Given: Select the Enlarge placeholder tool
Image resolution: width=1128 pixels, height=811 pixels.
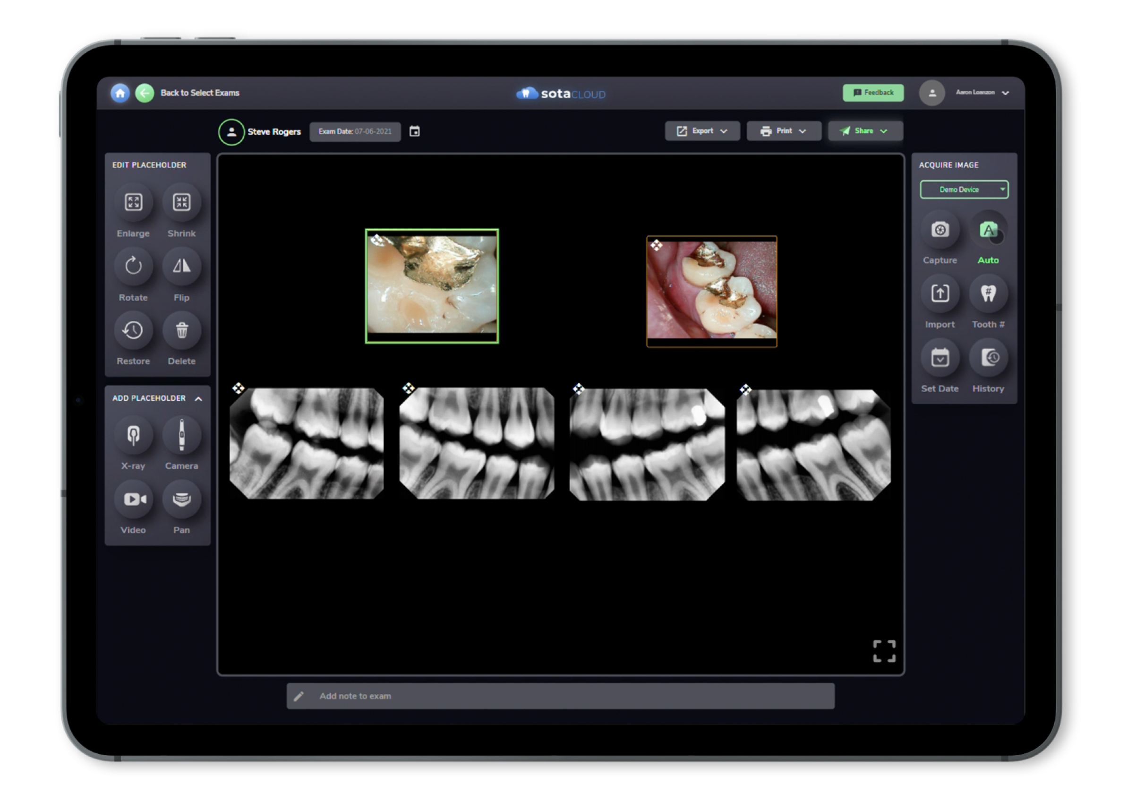Looking at the screenshot, I should pyautogui.click(x=133, y=202).
